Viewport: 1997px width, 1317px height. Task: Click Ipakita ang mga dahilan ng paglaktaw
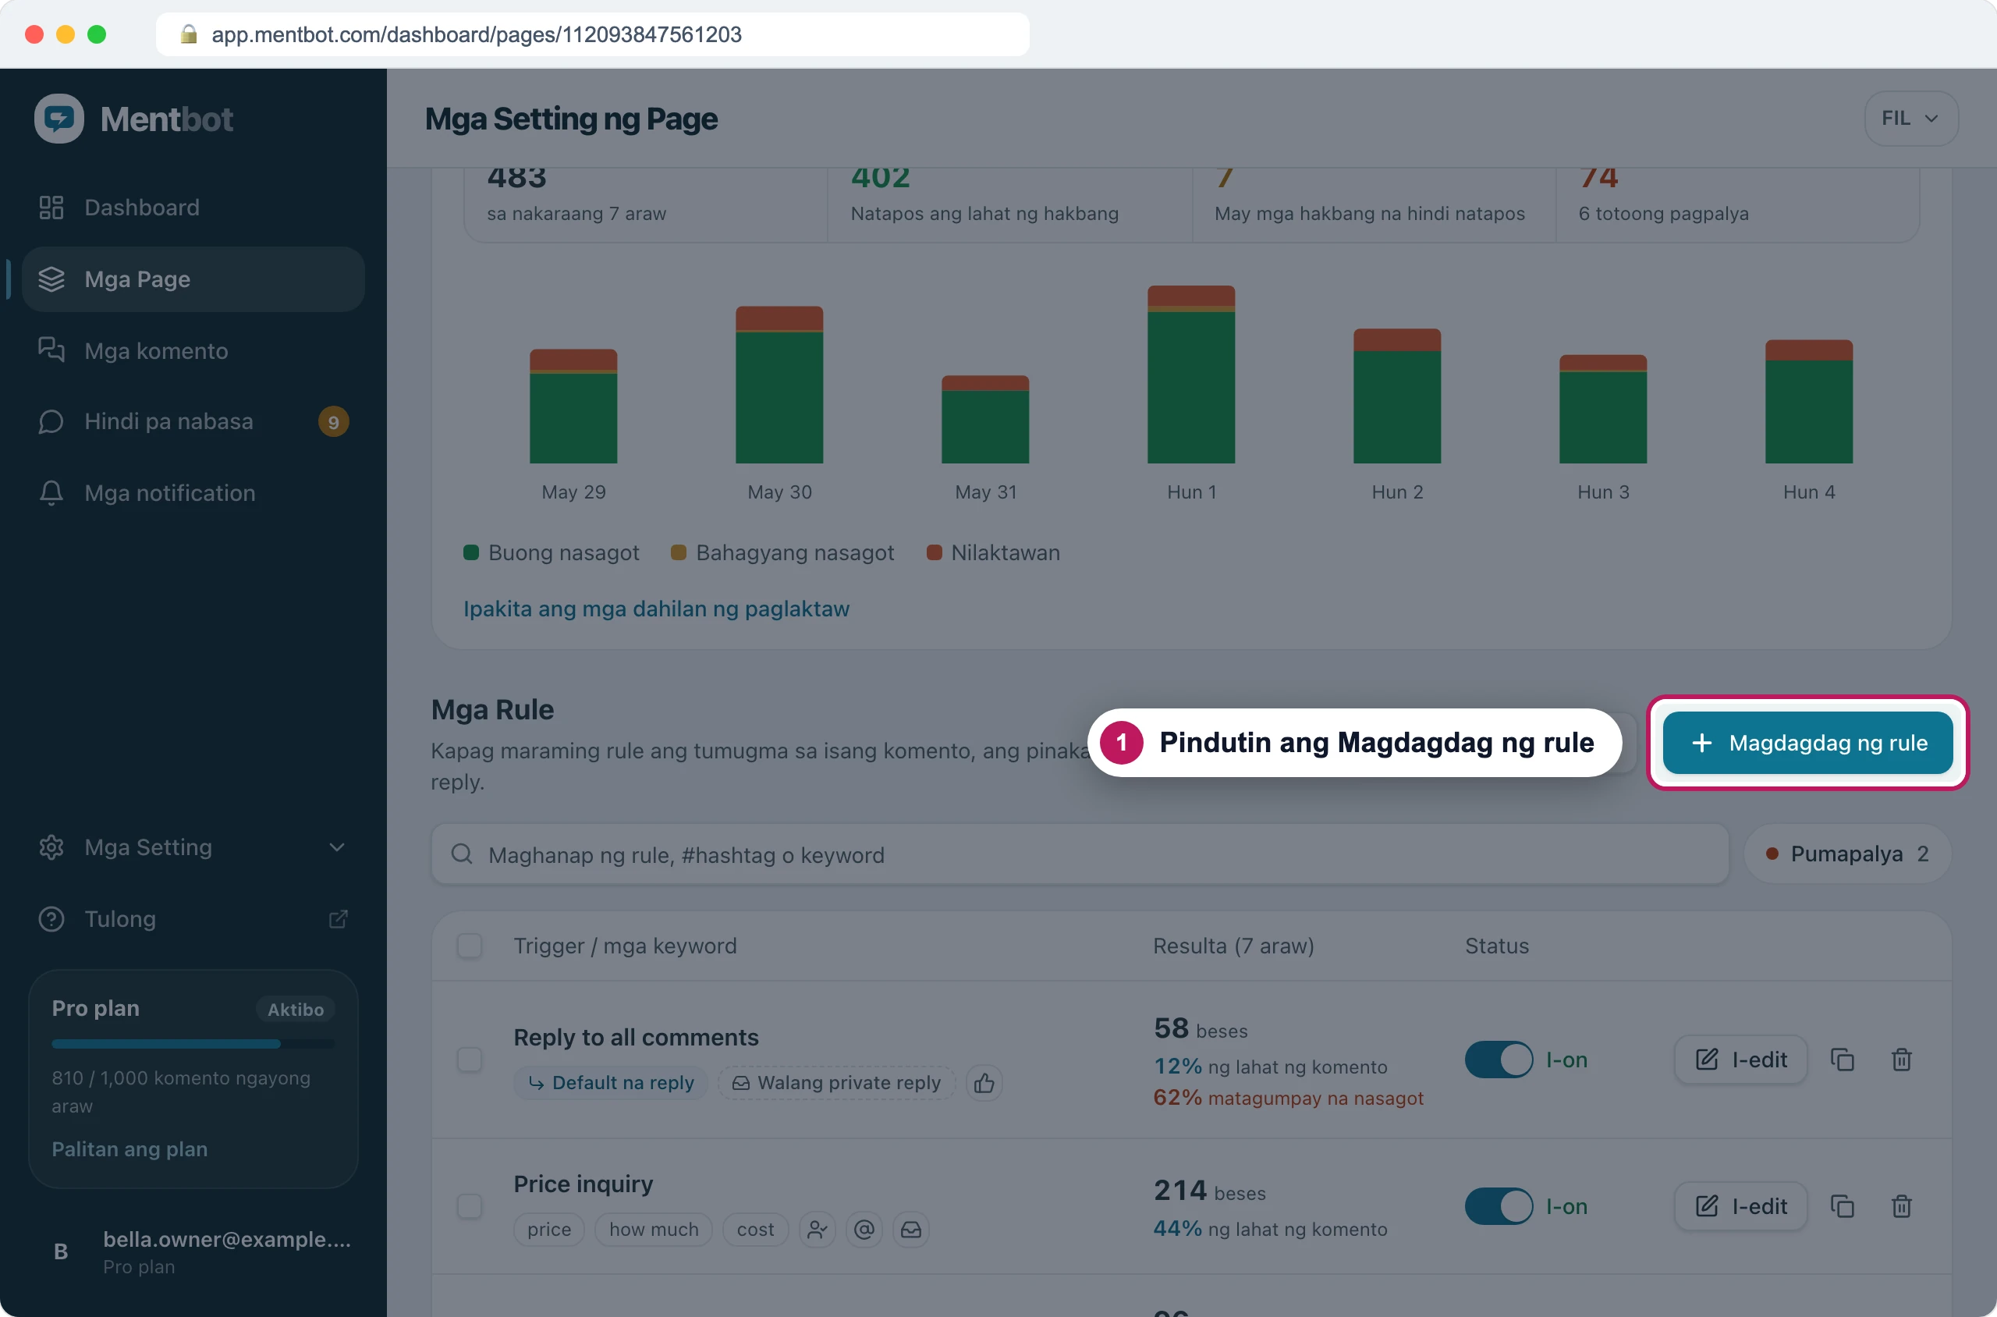pyautogui.click(x=656, y=608)
